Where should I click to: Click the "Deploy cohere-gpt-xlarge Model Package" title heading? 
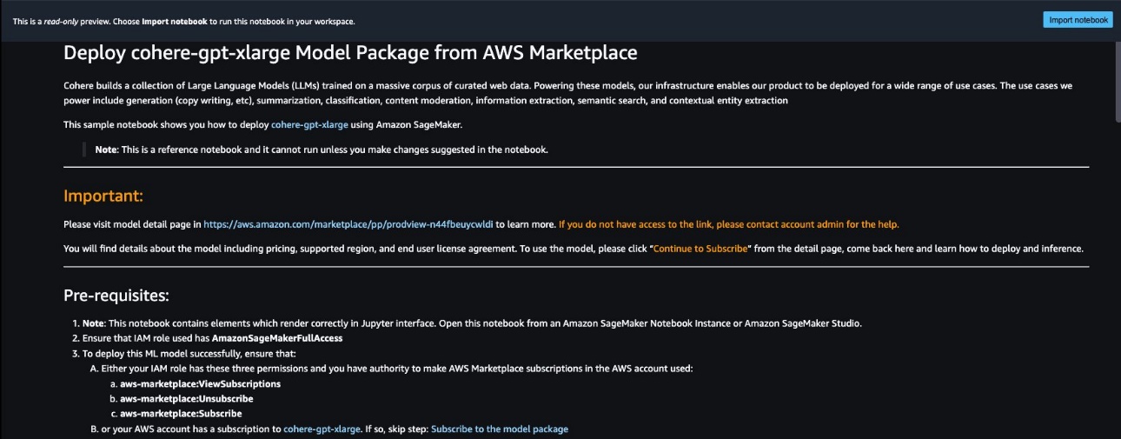(350, 53)
